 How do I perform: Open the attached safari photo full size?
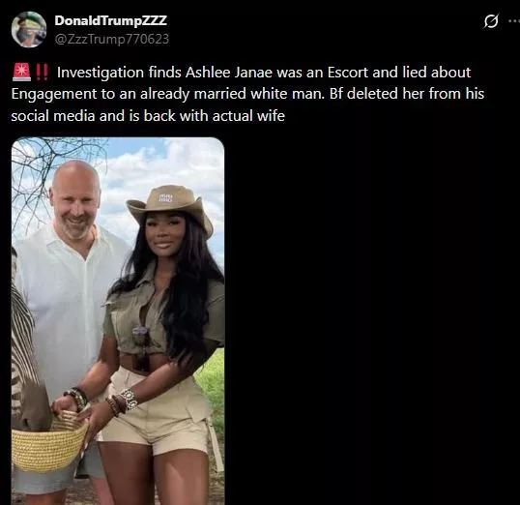[118, 321]
